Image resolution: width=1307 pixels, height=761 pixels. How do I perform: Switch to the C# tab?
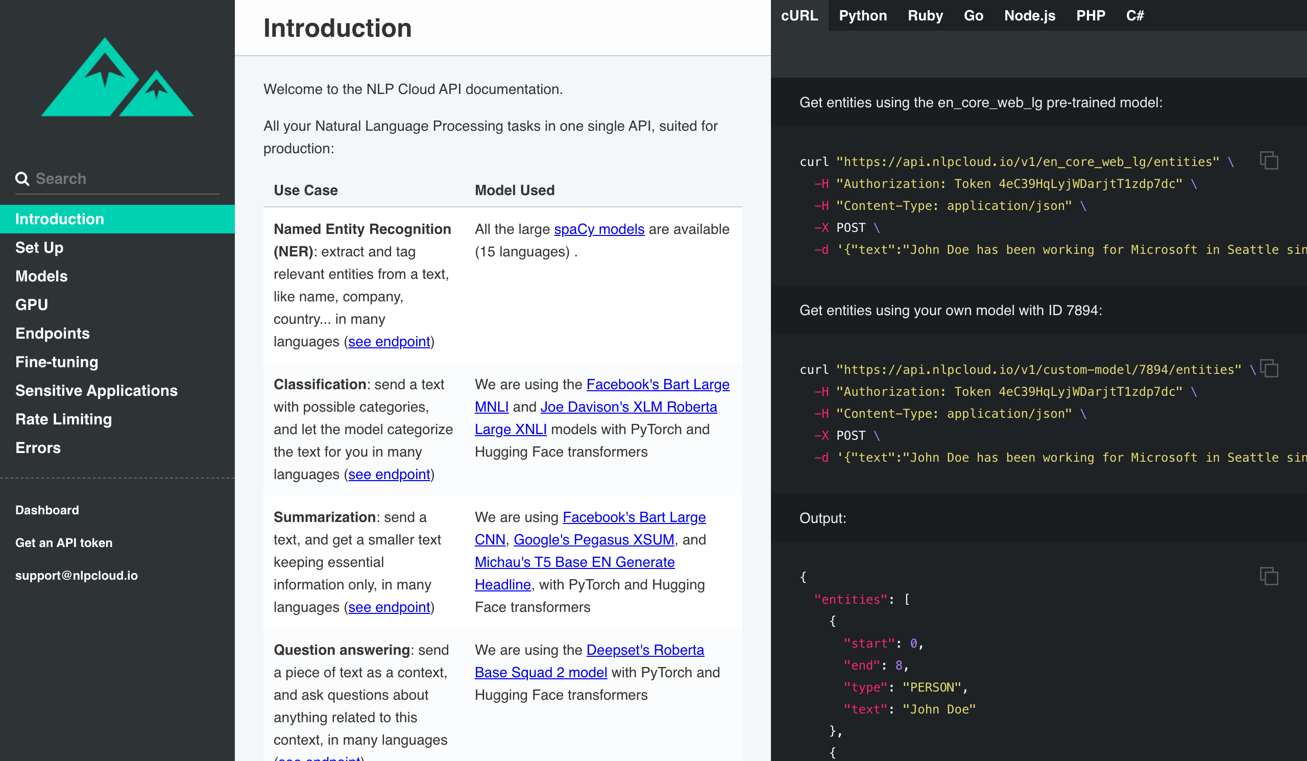(1134, 15)
